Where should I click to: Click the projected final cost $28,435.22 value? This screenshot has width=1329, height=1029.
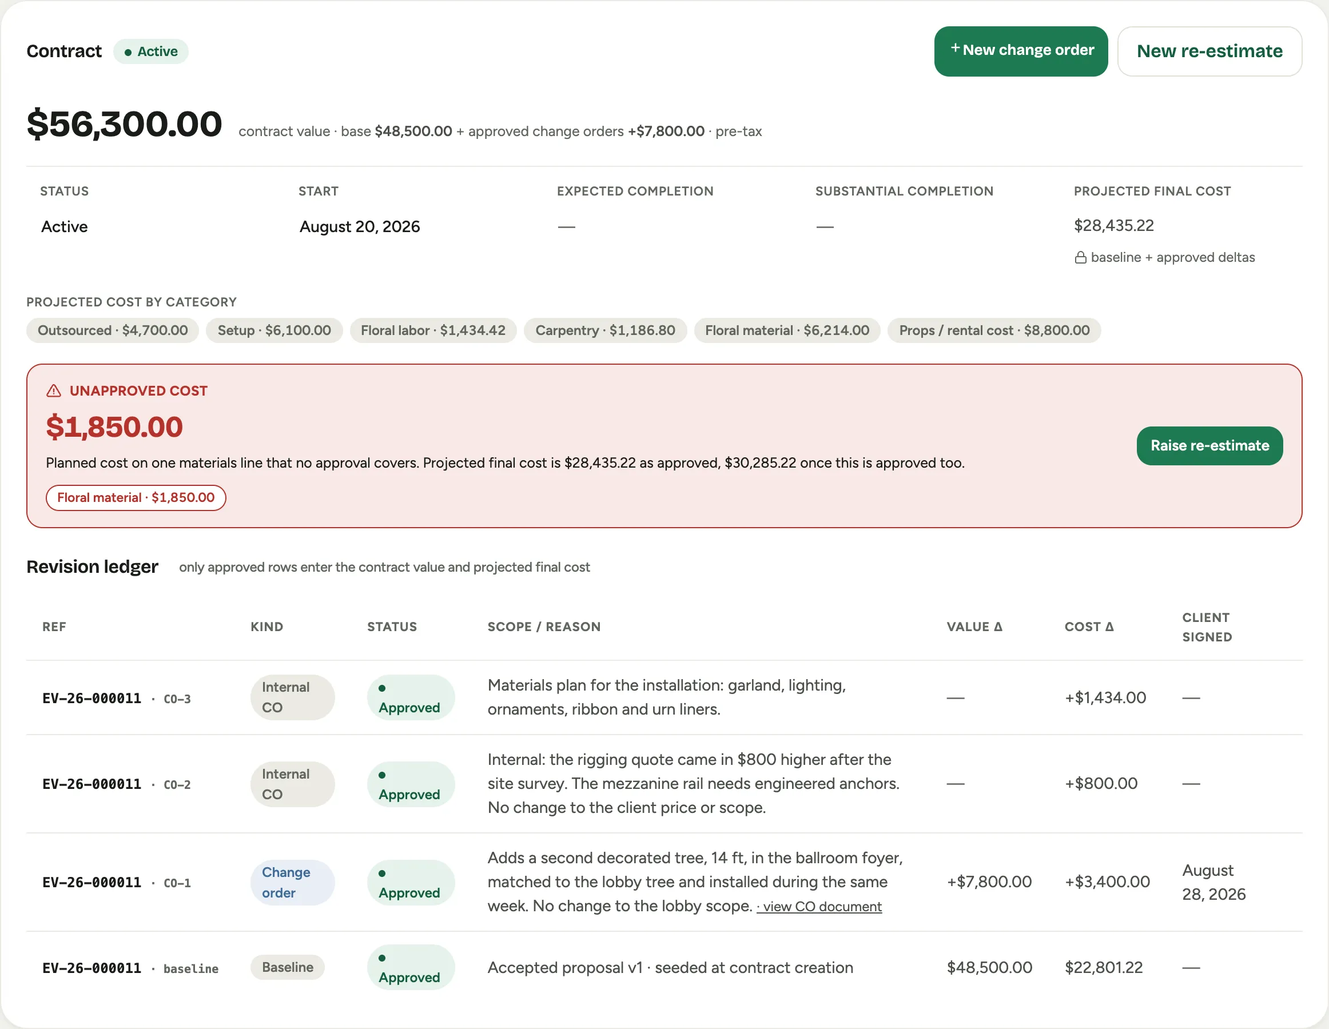pyautogui.click(x=1113, y=226)
